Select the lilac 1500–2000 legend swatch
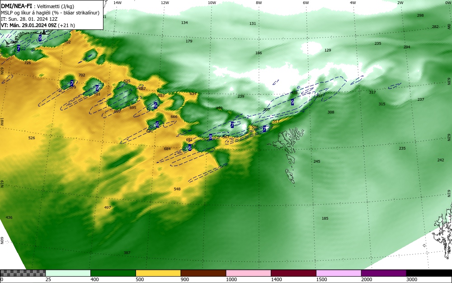Image resolution: width=452 pixels, height=283 pixels. click(x=339, y=273)
